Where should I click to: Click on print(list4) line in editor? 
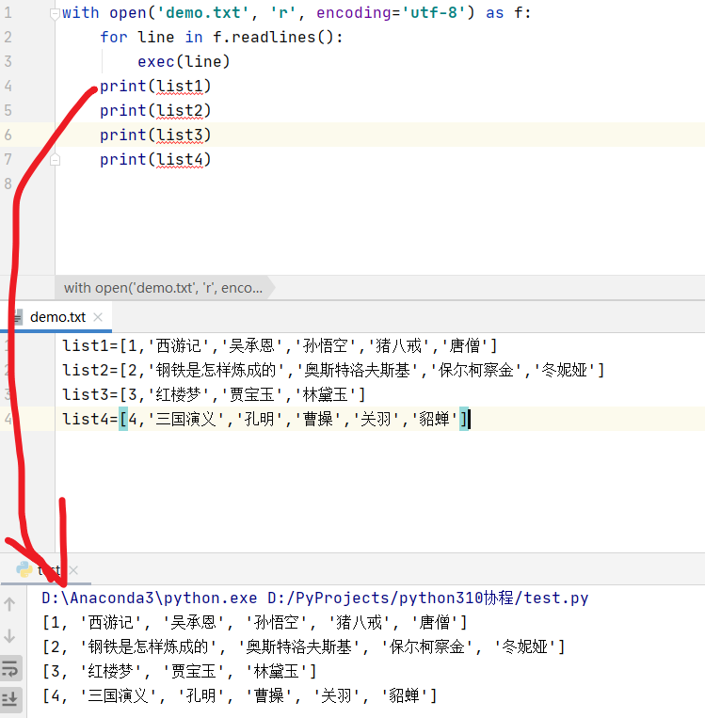[155, 159]
